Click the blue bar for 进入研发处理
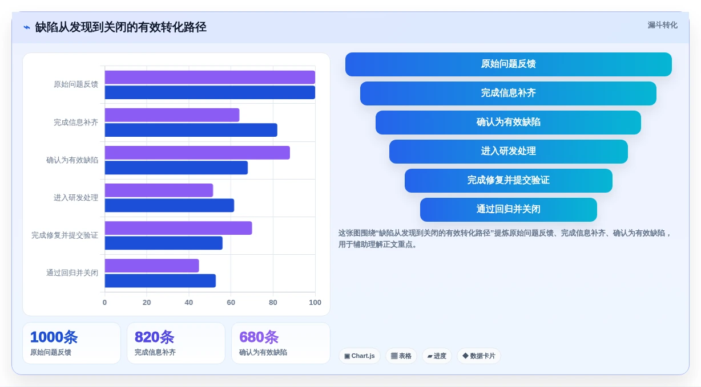Viewport: 701px width, 387px height. (169, 205)
